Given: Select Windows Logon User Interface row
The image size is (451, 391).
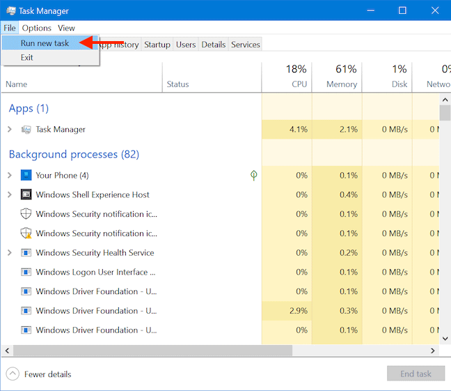Looking at the screenshot, I should point(220,272).
